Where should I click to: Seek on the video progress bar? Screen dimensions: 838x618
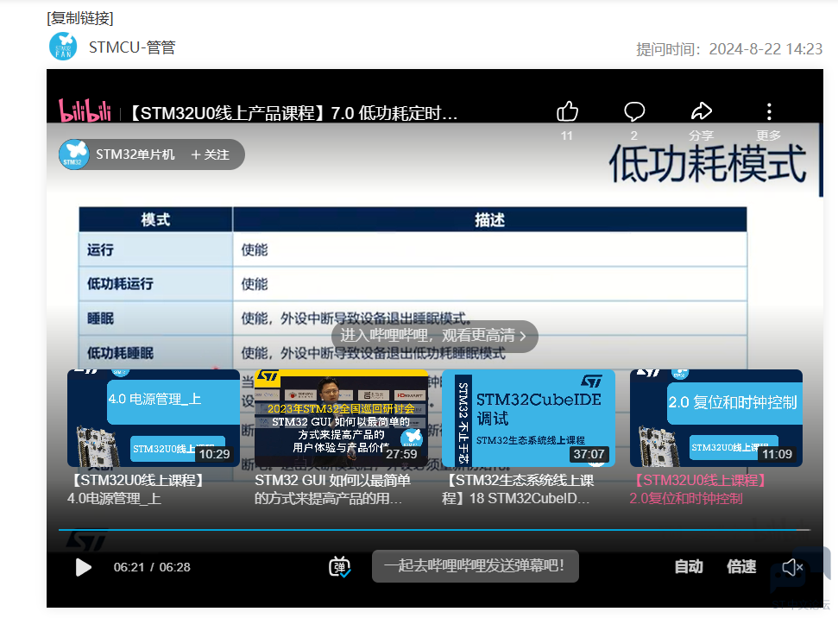click(x=434, y=530)
